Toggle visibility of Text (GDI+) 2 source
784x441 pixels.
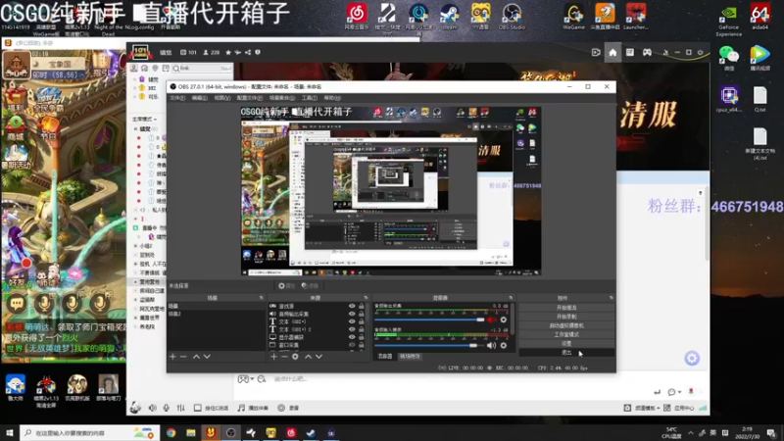coord(352,329)
